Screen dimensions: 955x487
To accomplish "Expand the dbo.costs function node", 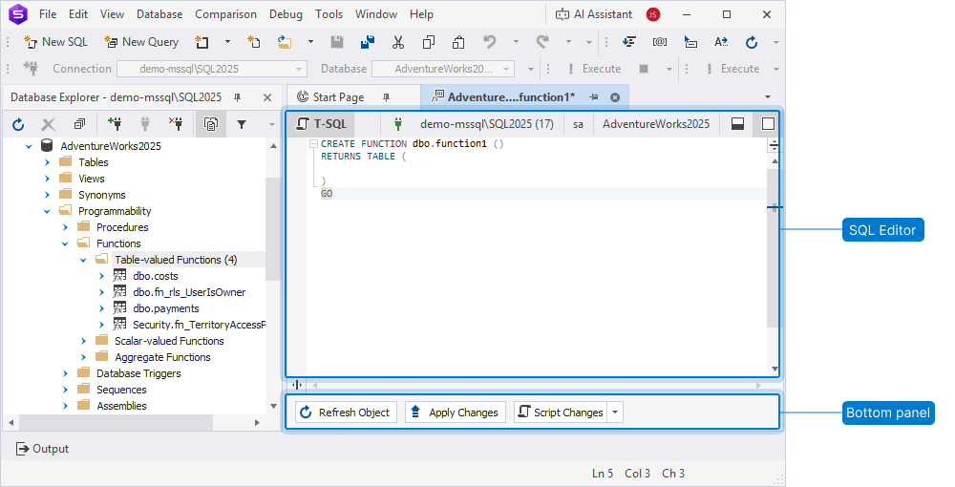I will pyautogui.click(x=102, y=276).
